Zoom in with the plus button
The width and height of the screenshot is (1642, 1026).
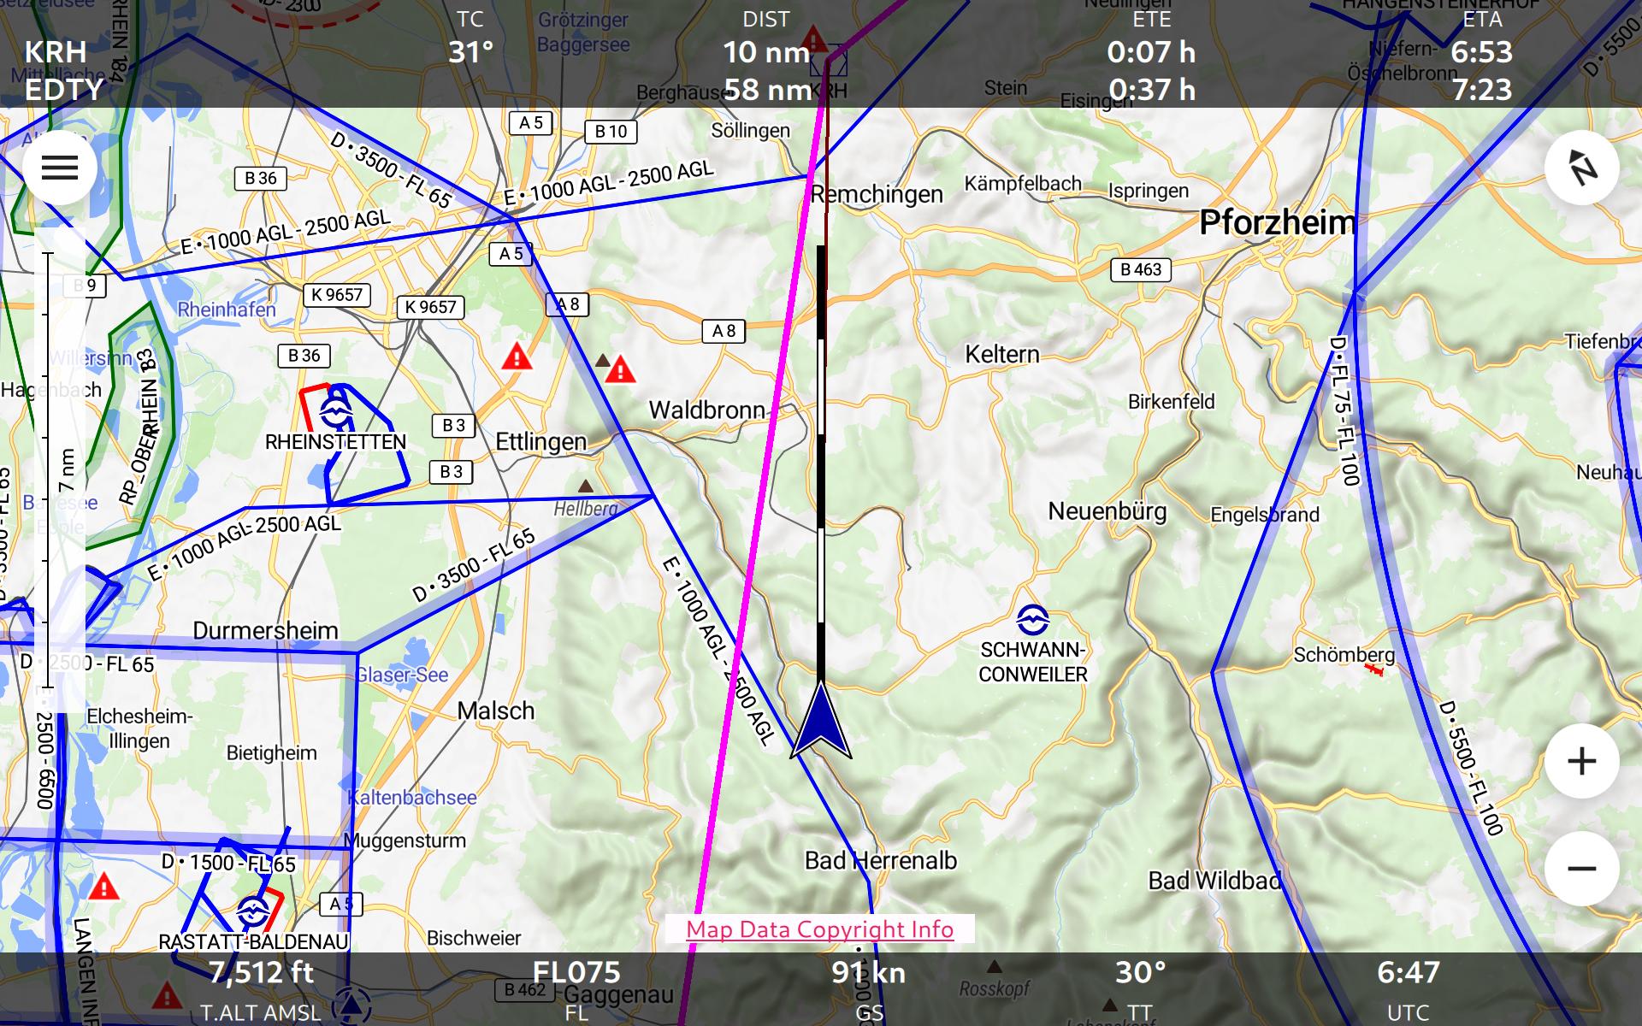point(1581,761)
